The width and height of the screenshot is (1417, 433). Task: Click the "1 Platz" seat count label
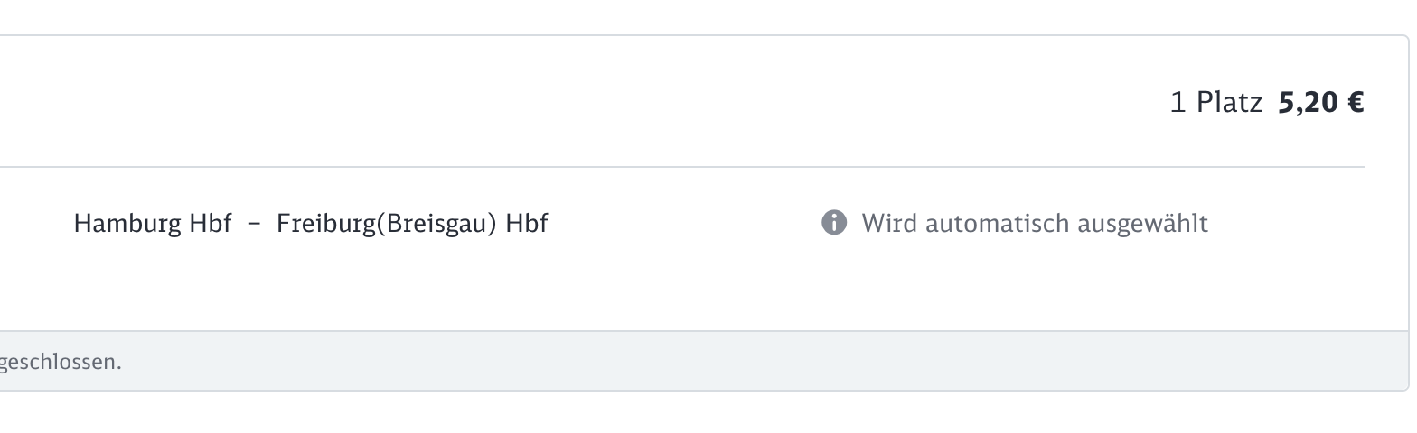click(1215, 103)
